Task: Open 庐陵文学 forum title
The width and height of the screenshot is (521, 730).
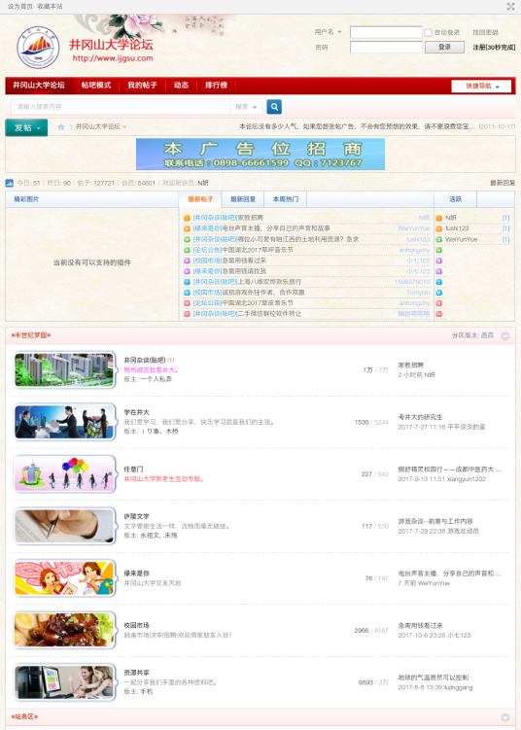Action: 136,517
